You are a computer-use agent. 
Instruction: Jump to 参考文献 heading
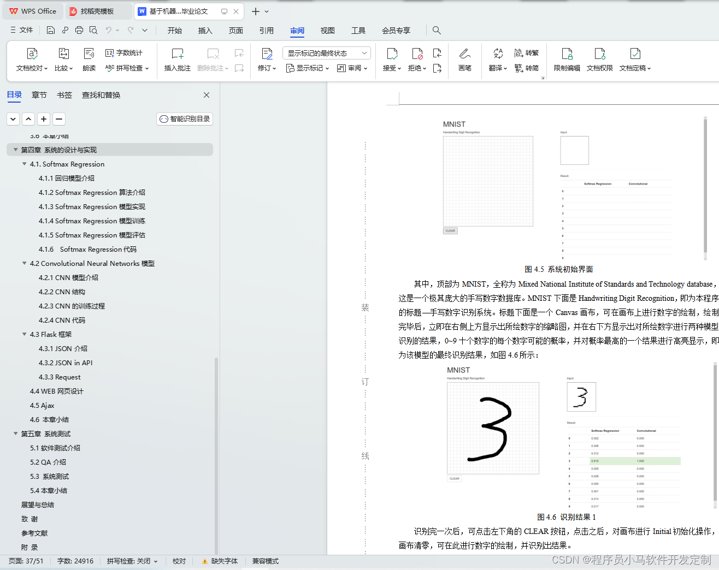(x=34, y=533)
